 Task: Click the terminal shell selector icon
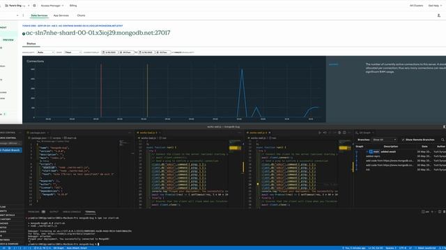click(x=425, y=212)
